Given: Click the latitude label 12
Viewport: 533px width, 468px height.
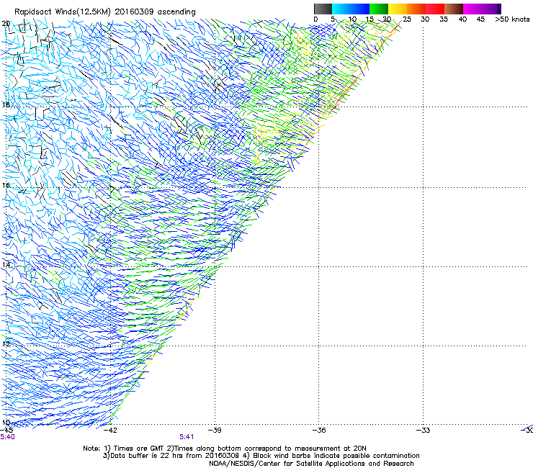Looking at the screenshot, I should pos(6,343).
